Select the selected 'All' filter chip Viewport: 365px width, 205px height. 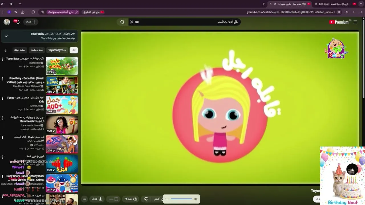(74, 50)
